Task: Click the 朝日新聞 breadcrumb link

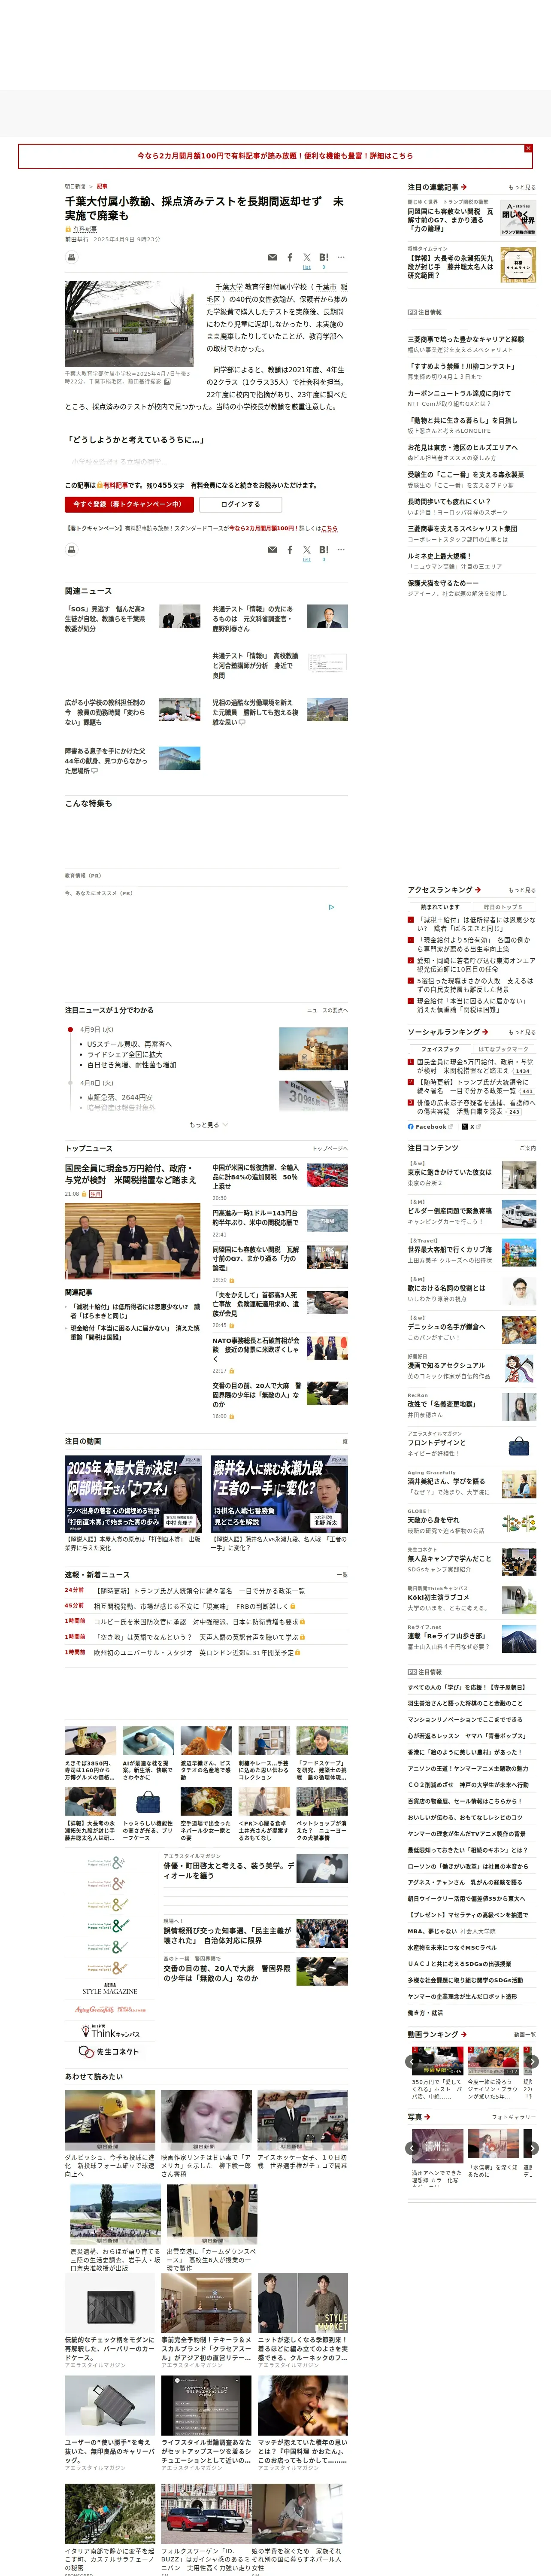Action: pos(75,186)
